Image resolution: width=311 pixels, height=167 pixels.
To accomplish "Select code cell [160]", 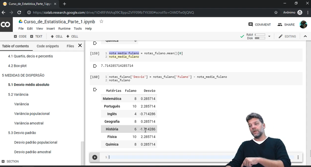I will (x=196, y=79).
